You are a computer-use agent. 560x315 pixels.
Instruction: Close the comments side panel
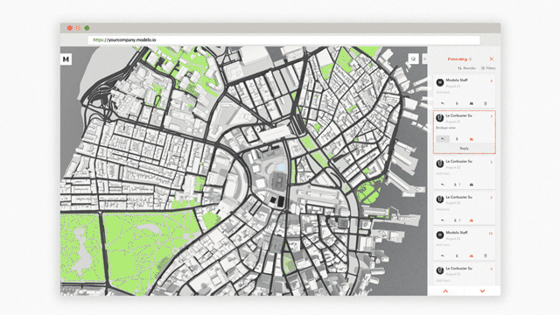492,59
